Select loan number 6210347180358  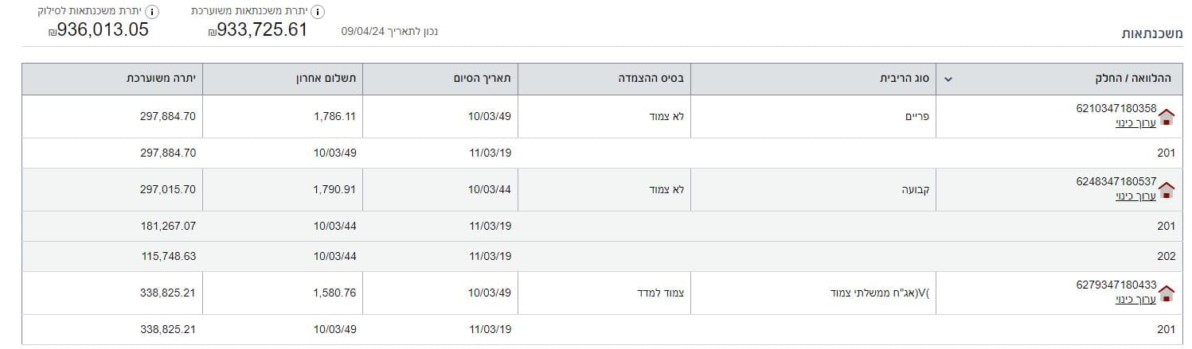click(x=1116, y=108)
